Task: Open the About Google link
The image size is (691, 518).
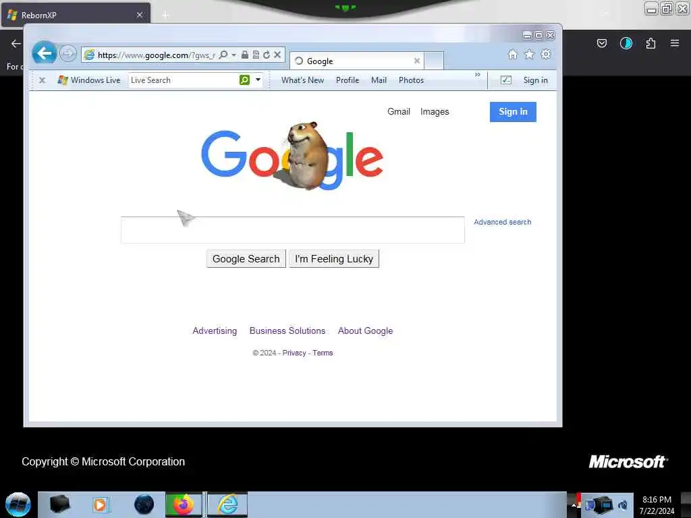Action: tap(365, 330)
